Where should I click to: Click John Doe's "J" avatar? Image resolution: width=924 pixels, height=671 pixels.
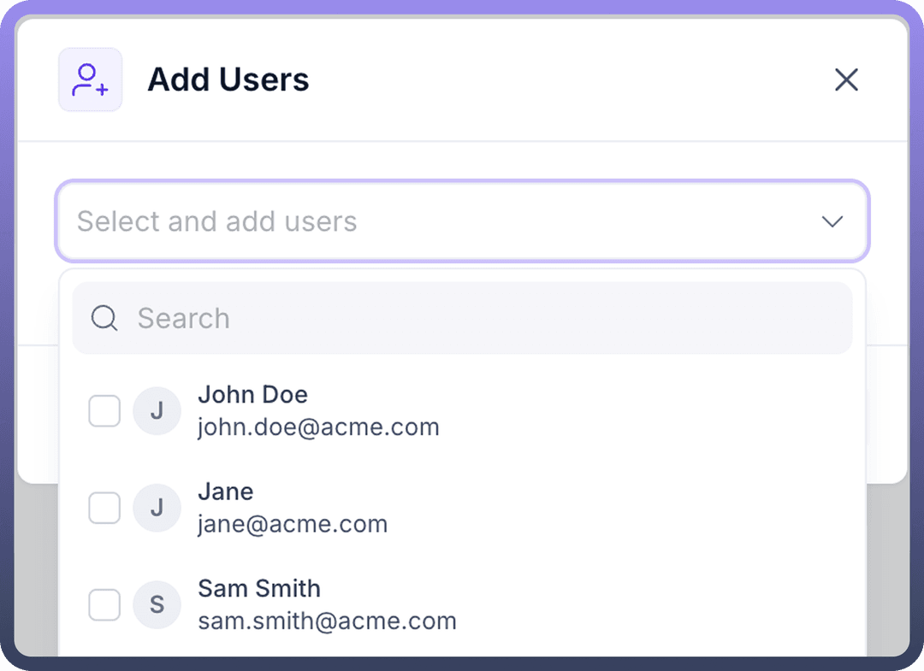tap(157, 411)
